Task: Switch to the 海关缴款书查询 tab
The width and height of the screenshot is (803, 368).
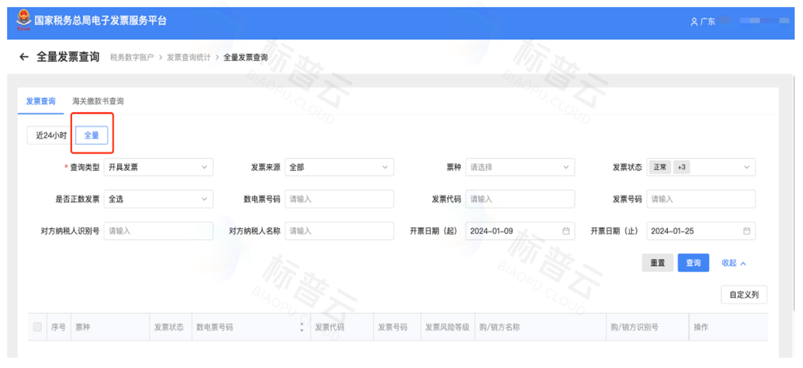Action: [98, 101]
